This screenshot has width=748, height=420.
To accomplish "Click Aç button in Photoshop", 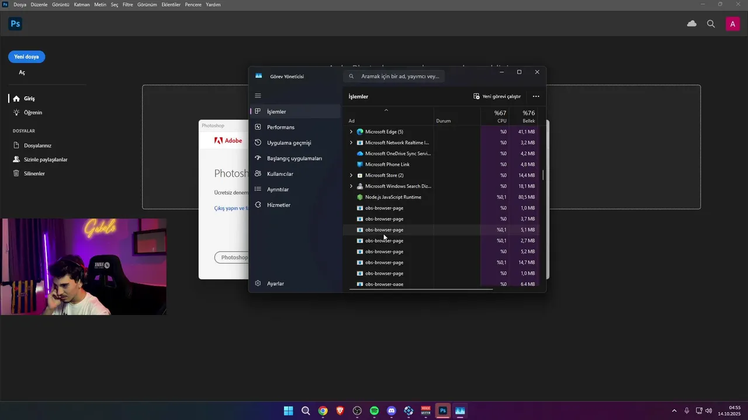I will (x=22, y=72).
